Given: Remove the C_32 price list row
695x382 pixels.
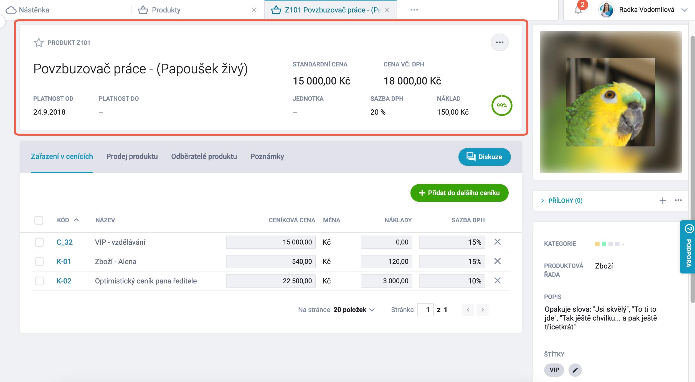Looking at the screenshot, I should pyautogui.click(x=498, y=242).
